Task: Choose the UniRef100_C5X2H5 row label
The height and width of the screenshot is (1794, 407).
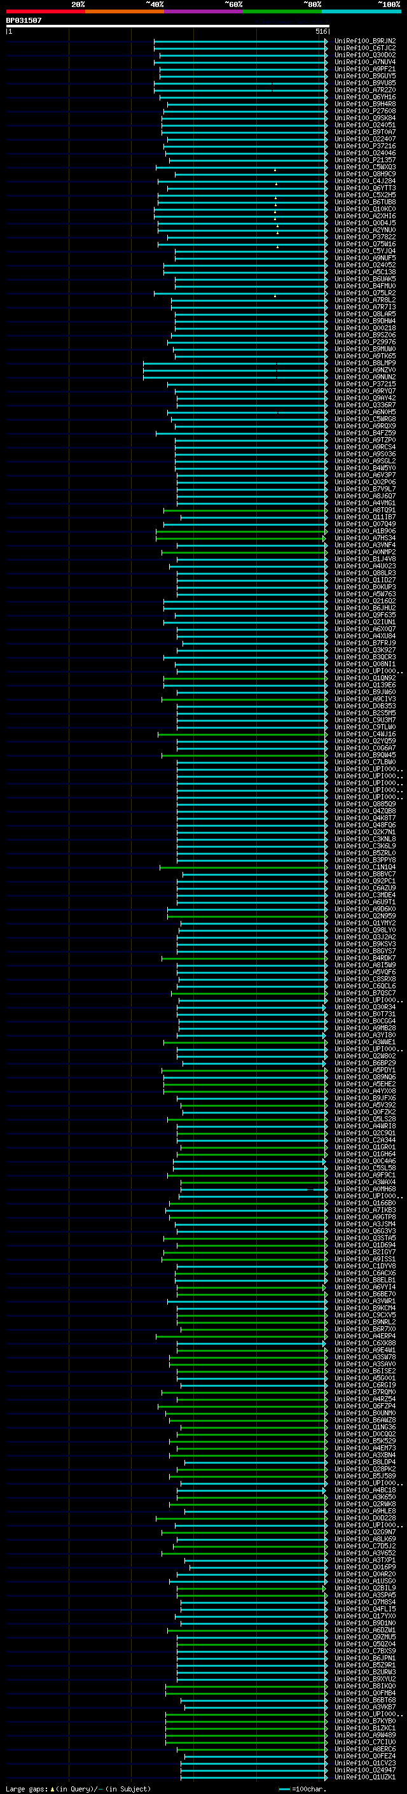Action: (x=364, y=195)
